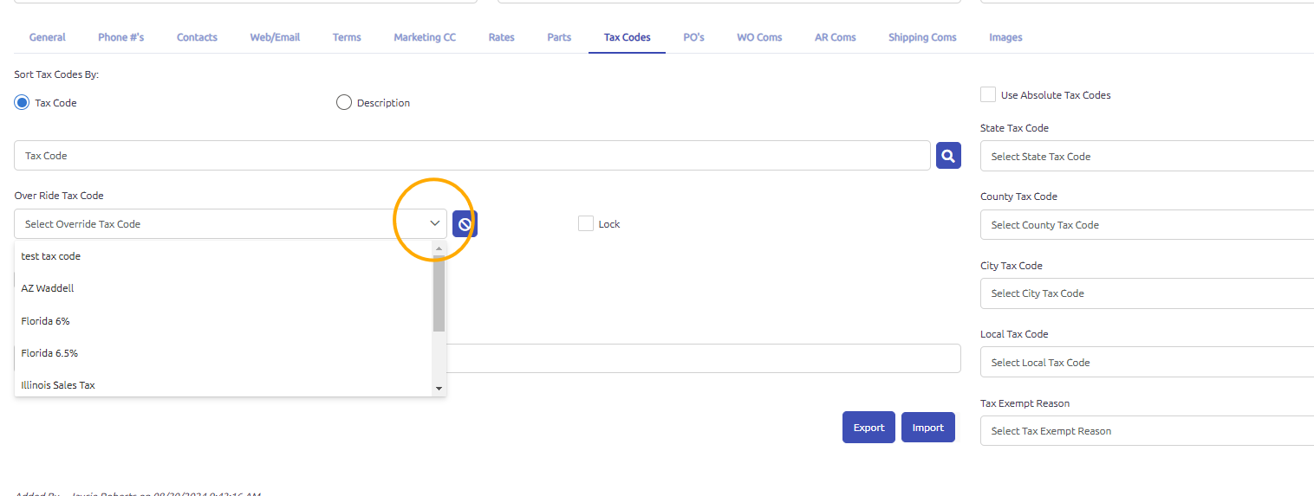Go to the Terms tab
The image size is (1314, 496).
tap(347, 37)
